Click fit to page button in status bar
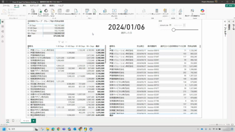 pyautogui.click(x=232, y=125)
